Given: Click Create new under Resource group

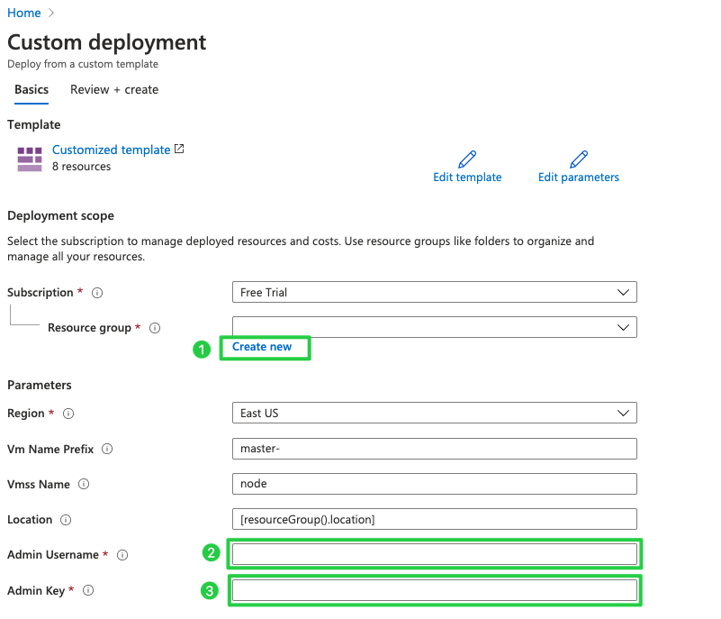Looking at the screenshot, I should pos(264,347).
